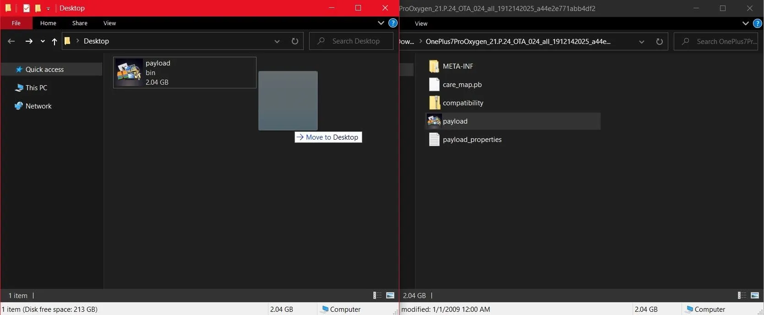The width and height of the screenshot is (764, 315).
Task: Refresh the Desktop folder view
Action: coord(295,41)
